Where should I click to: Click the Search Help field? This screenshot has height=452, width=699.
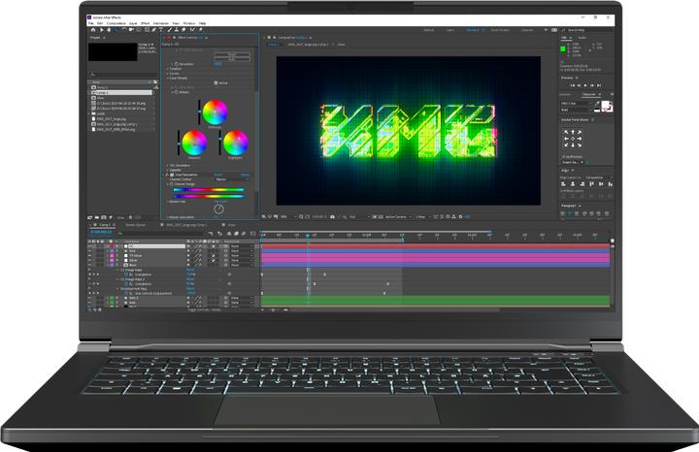[585, 30]
